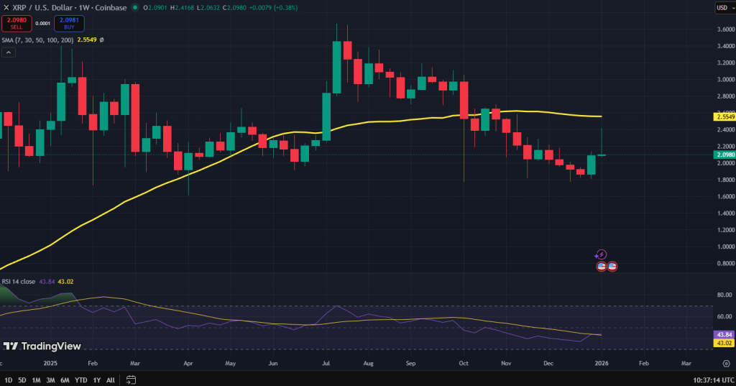Click the spread value 0.0001

coord(42,24)
